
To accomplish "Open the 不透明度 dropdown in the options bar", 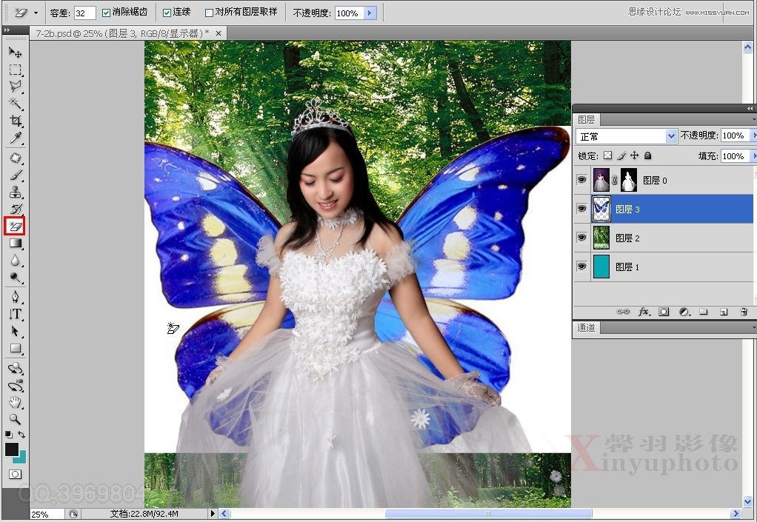I will point(372,13).
